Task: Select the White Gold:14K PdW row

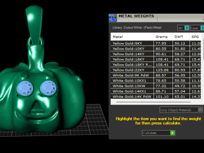Action: (x=156, y=96)
